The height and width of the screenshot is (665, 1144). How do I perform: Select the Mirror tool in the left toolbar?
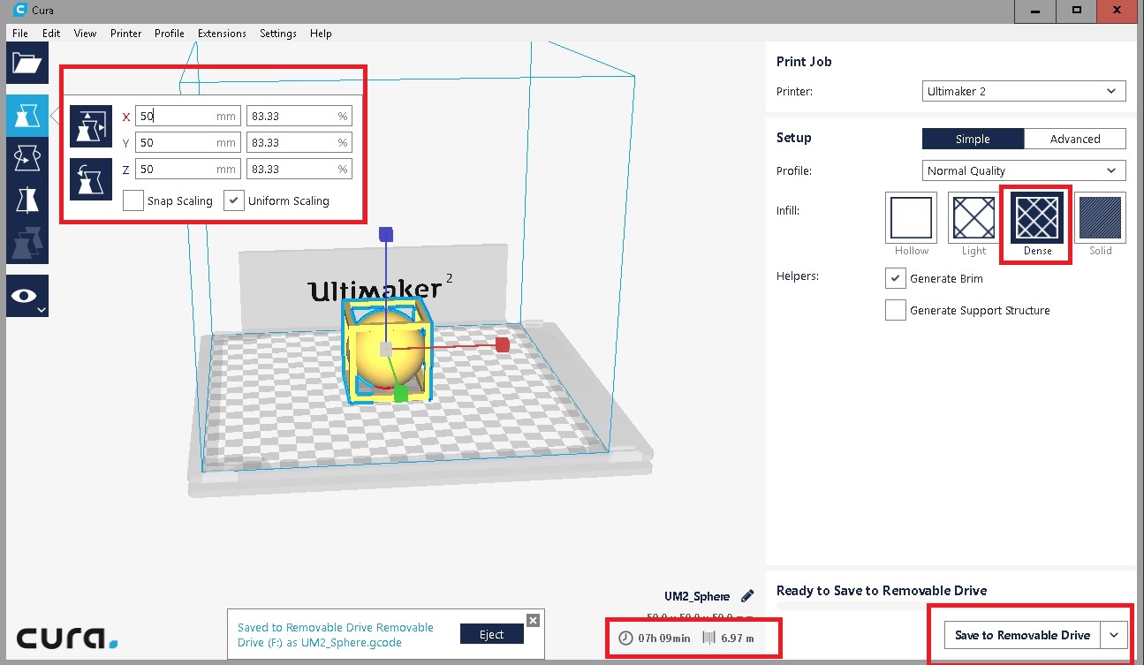[27, 200]
